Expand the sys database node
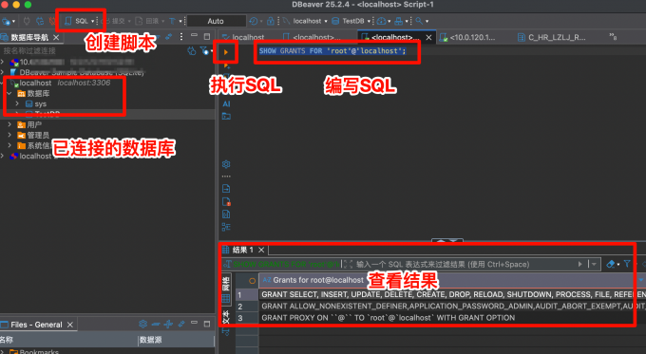Screen dimensions: 646x354 pos(17,103)
